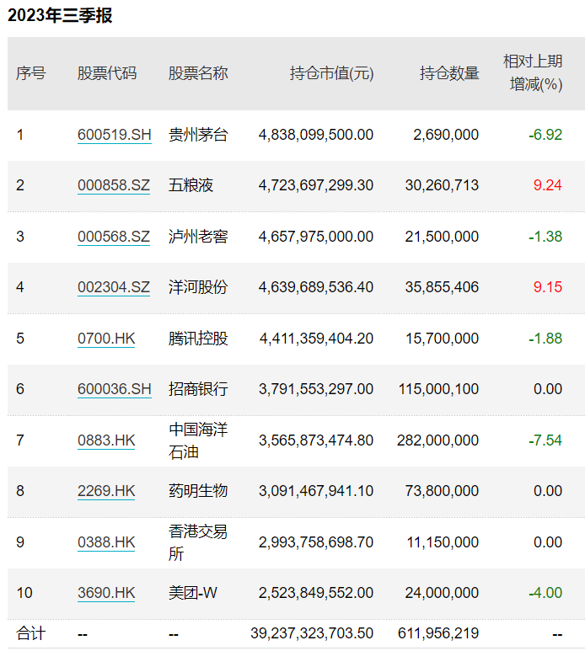Click holding quantity 282,000,000
Screen dimensions: 585x651
(x=438, y=440)
